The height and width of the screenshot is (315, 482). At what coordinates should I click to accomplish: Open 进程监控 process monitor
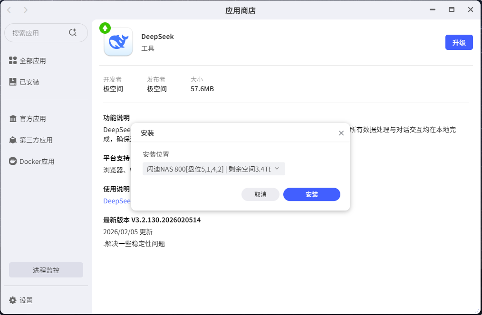[46, 270]
